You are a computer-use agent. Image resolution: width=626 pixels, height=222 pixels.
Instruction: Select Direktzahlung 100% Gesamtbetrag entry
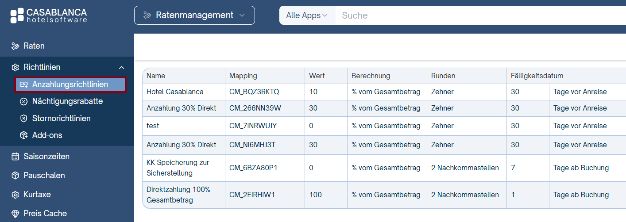[x=178, y=195]
